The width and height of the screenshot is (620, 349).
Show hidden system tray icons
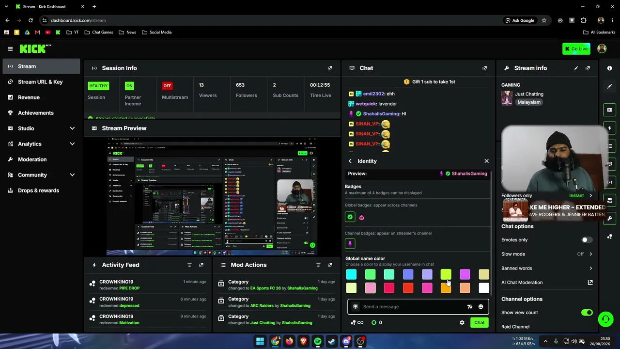click(x=545, y=341)
